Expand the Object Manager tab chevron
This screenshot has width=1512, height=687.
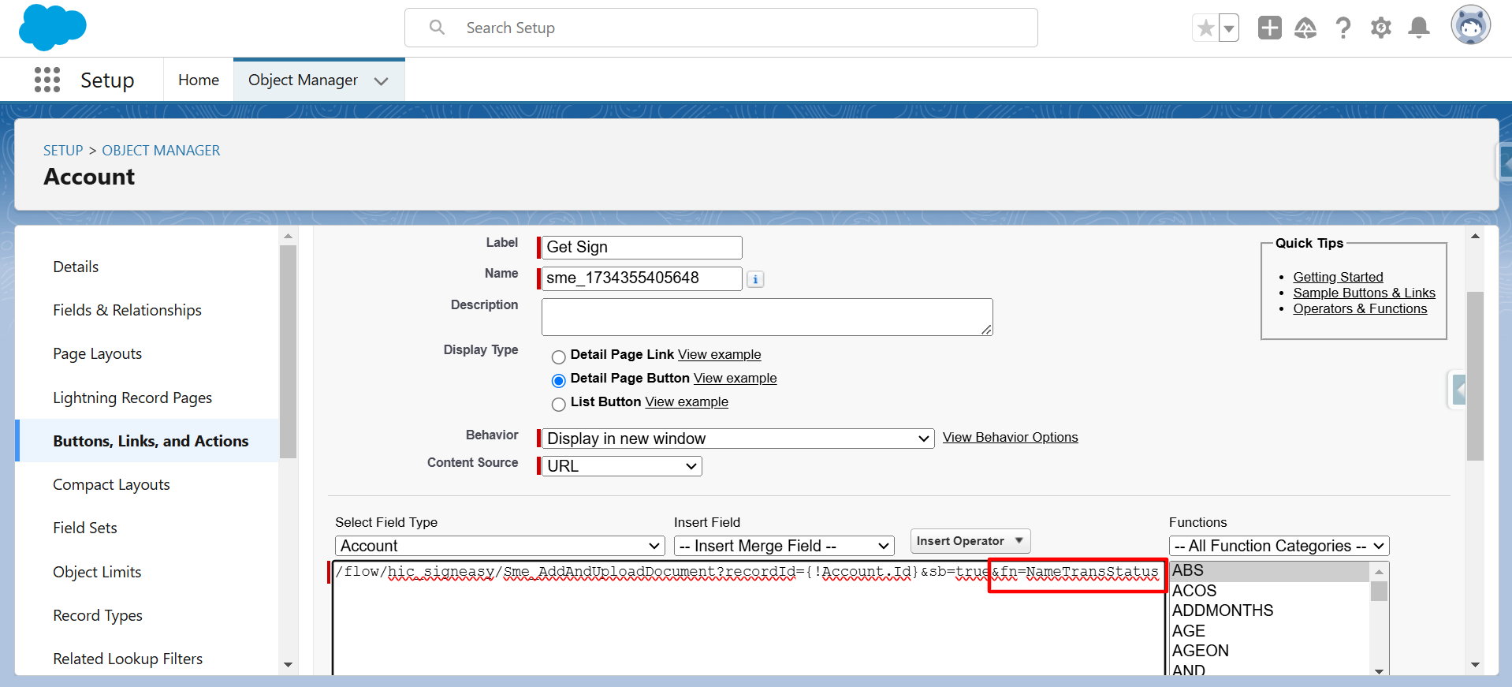coord(382,80)
